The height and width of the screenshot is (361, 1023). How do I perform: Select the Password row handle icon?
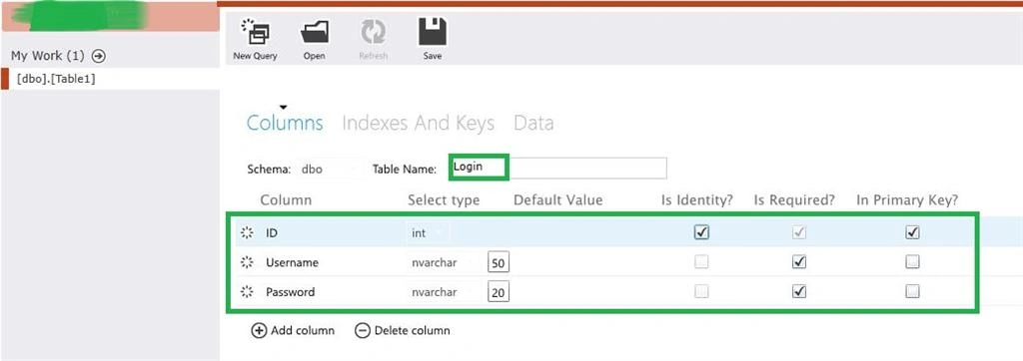(x=247, y=292)
